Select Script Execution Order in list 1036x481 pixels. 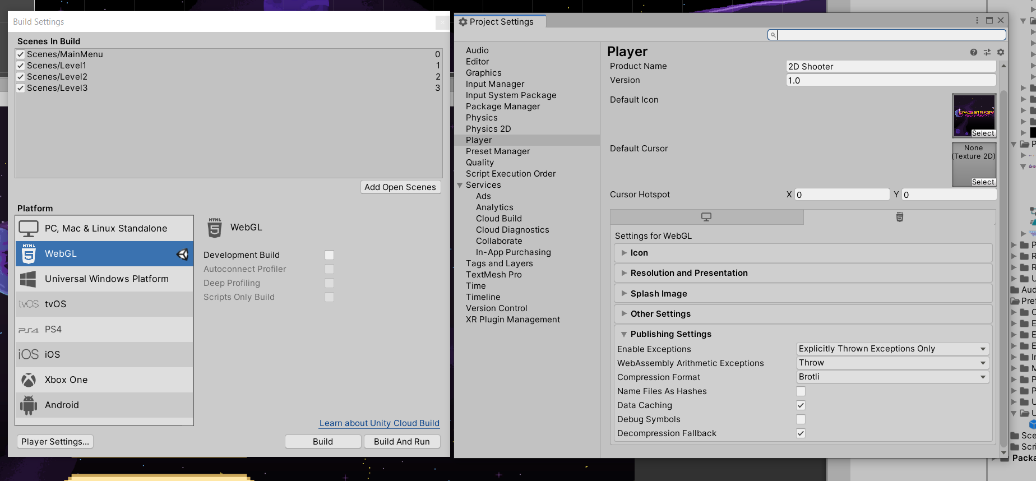[x=511, y=174]
